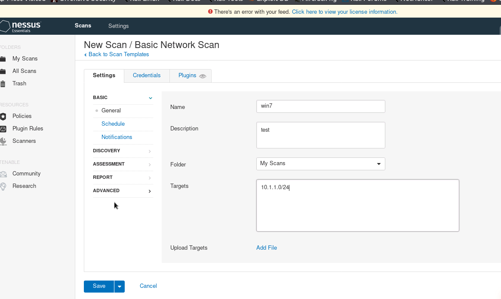Click the red error alert icon
The height and width of the screenshot is (299, 501).
tap(210, 12)
